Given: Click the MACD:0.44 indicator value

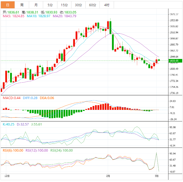Looking at the screenshot, I should pos(12,98).
